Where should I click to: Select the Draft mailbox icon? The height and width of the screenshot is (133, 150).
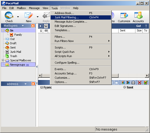(x=7, y=43)
